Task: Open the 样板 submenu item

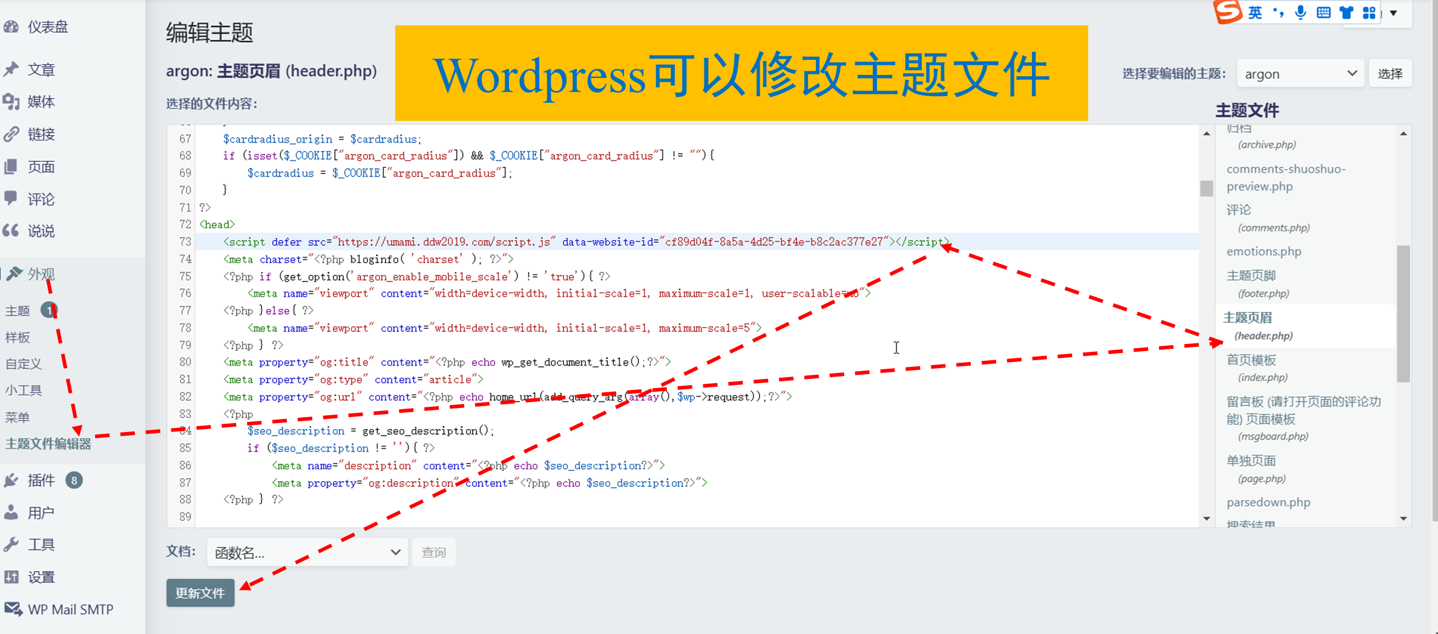Action: pyautogui.click(x=18, y=337)
